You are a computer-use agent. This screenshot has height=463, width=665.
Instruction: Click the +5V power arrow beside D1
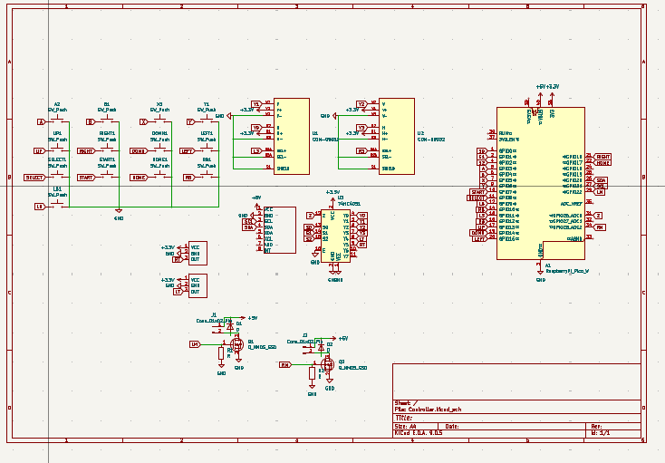tap(242, 317)
